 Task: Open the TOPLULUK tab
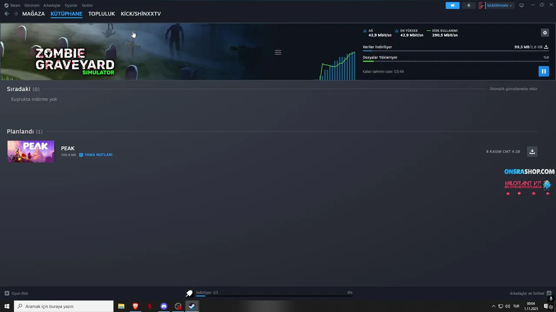(x=102, y=14)
